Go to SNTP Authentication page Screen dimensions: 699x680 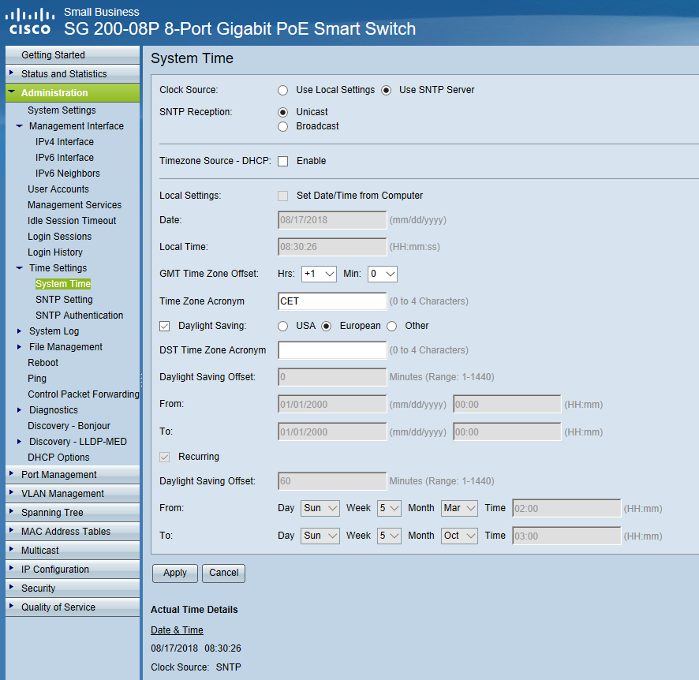80,316
